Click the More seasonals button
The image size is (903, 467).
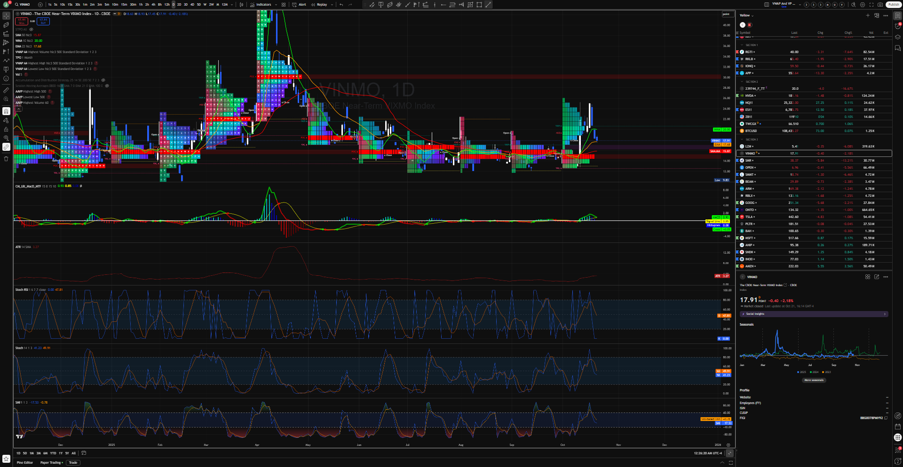(x=814, y=380)
